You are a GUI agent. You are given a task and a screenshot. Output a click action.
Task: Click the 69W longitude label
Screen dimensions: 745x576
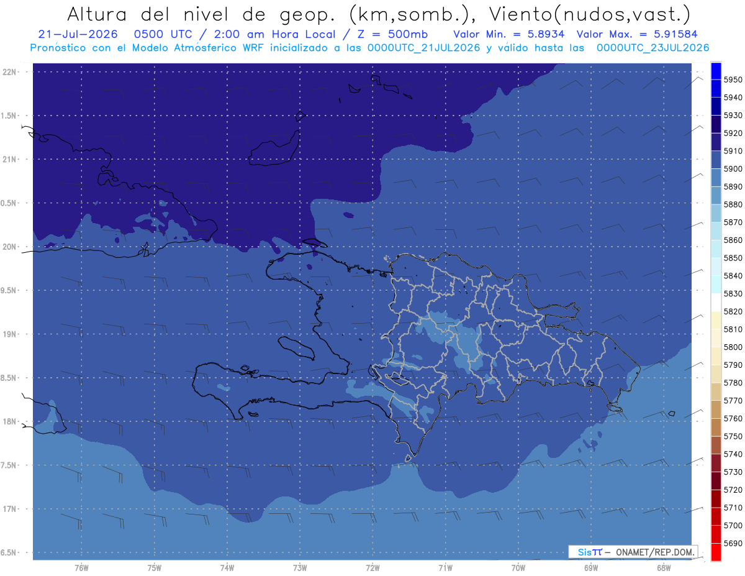[x=591, y=567]
